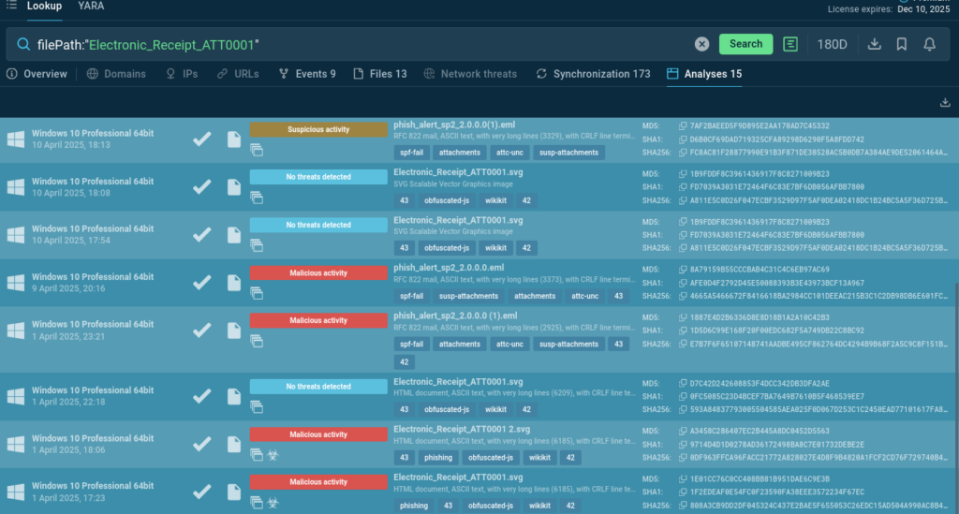Click the notification bell icon
The width and height of the screenshot is (959, 514).
930,44
